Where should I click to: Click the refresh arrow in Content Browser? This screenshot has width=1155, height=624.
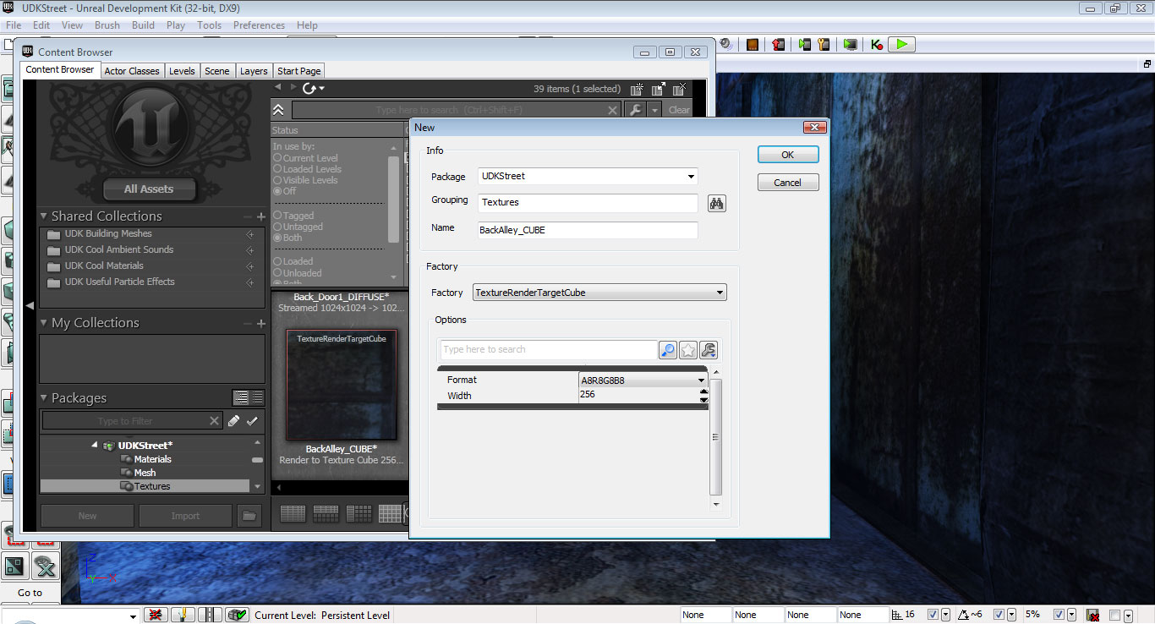(x=309, y=88)
